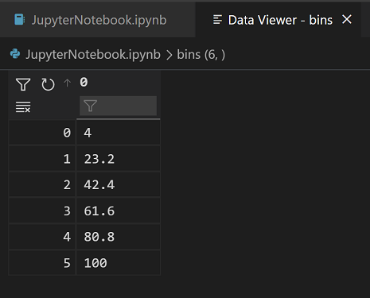Sort ascending with the up arrow icon
370x298 pixels.
(68, 83)
